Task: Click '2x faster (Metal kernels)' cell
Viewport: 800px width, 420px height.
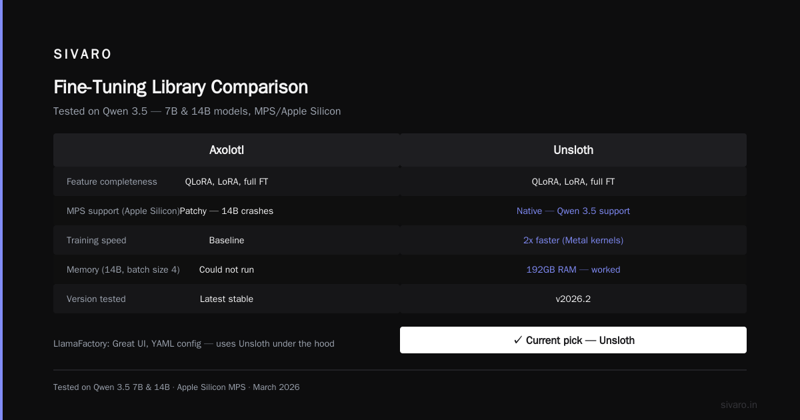Action: (x=573, y=240)
